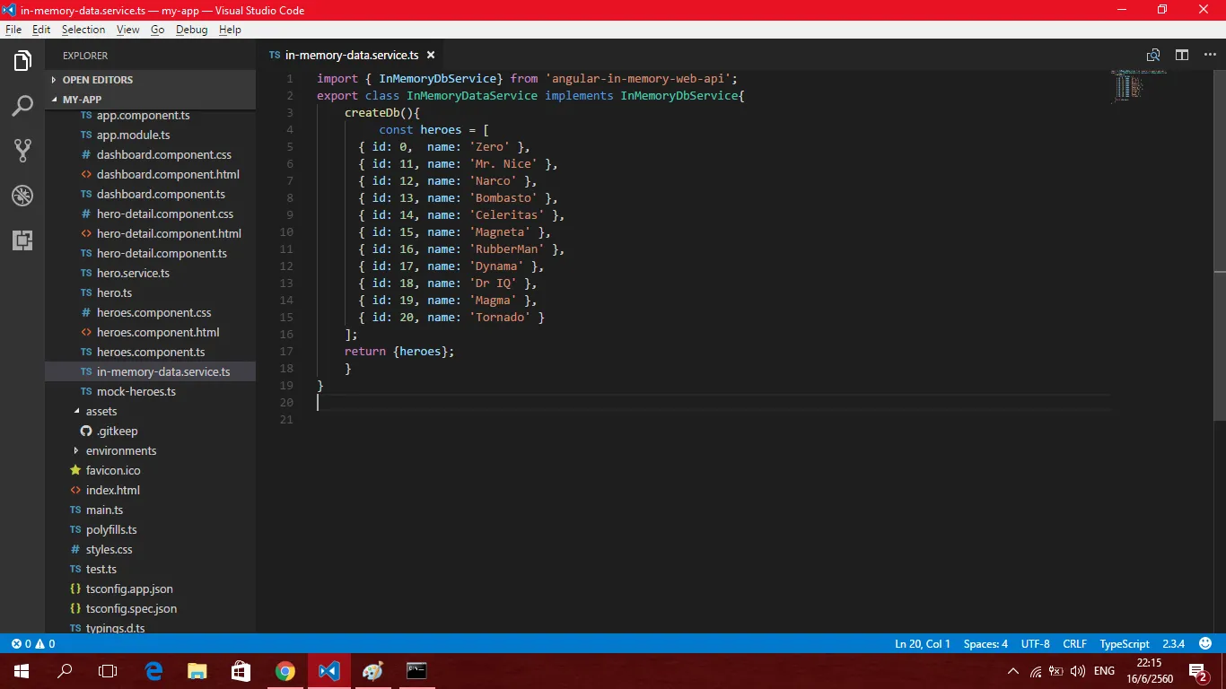
Task: Open index.html in the explorer
Action: tap(113, 490)
